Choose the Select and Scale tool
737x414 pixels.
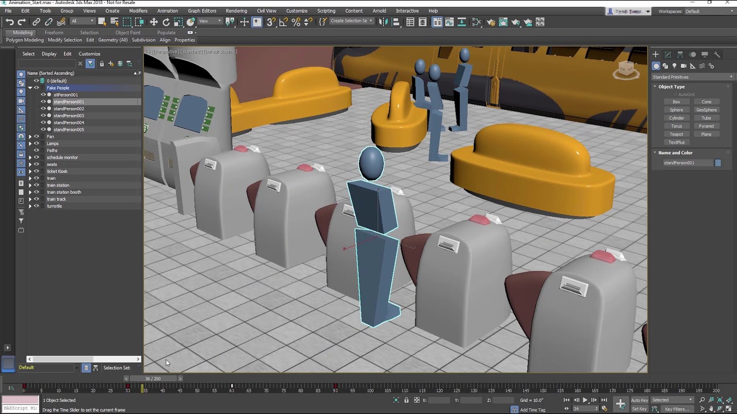tap(178, 22)
